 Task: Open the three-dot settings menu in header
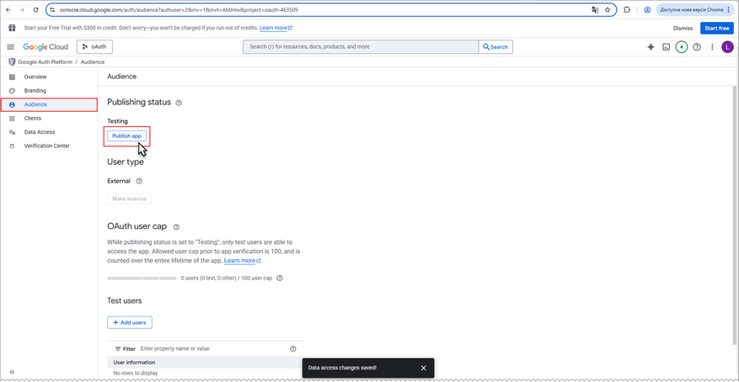(713, 47)
